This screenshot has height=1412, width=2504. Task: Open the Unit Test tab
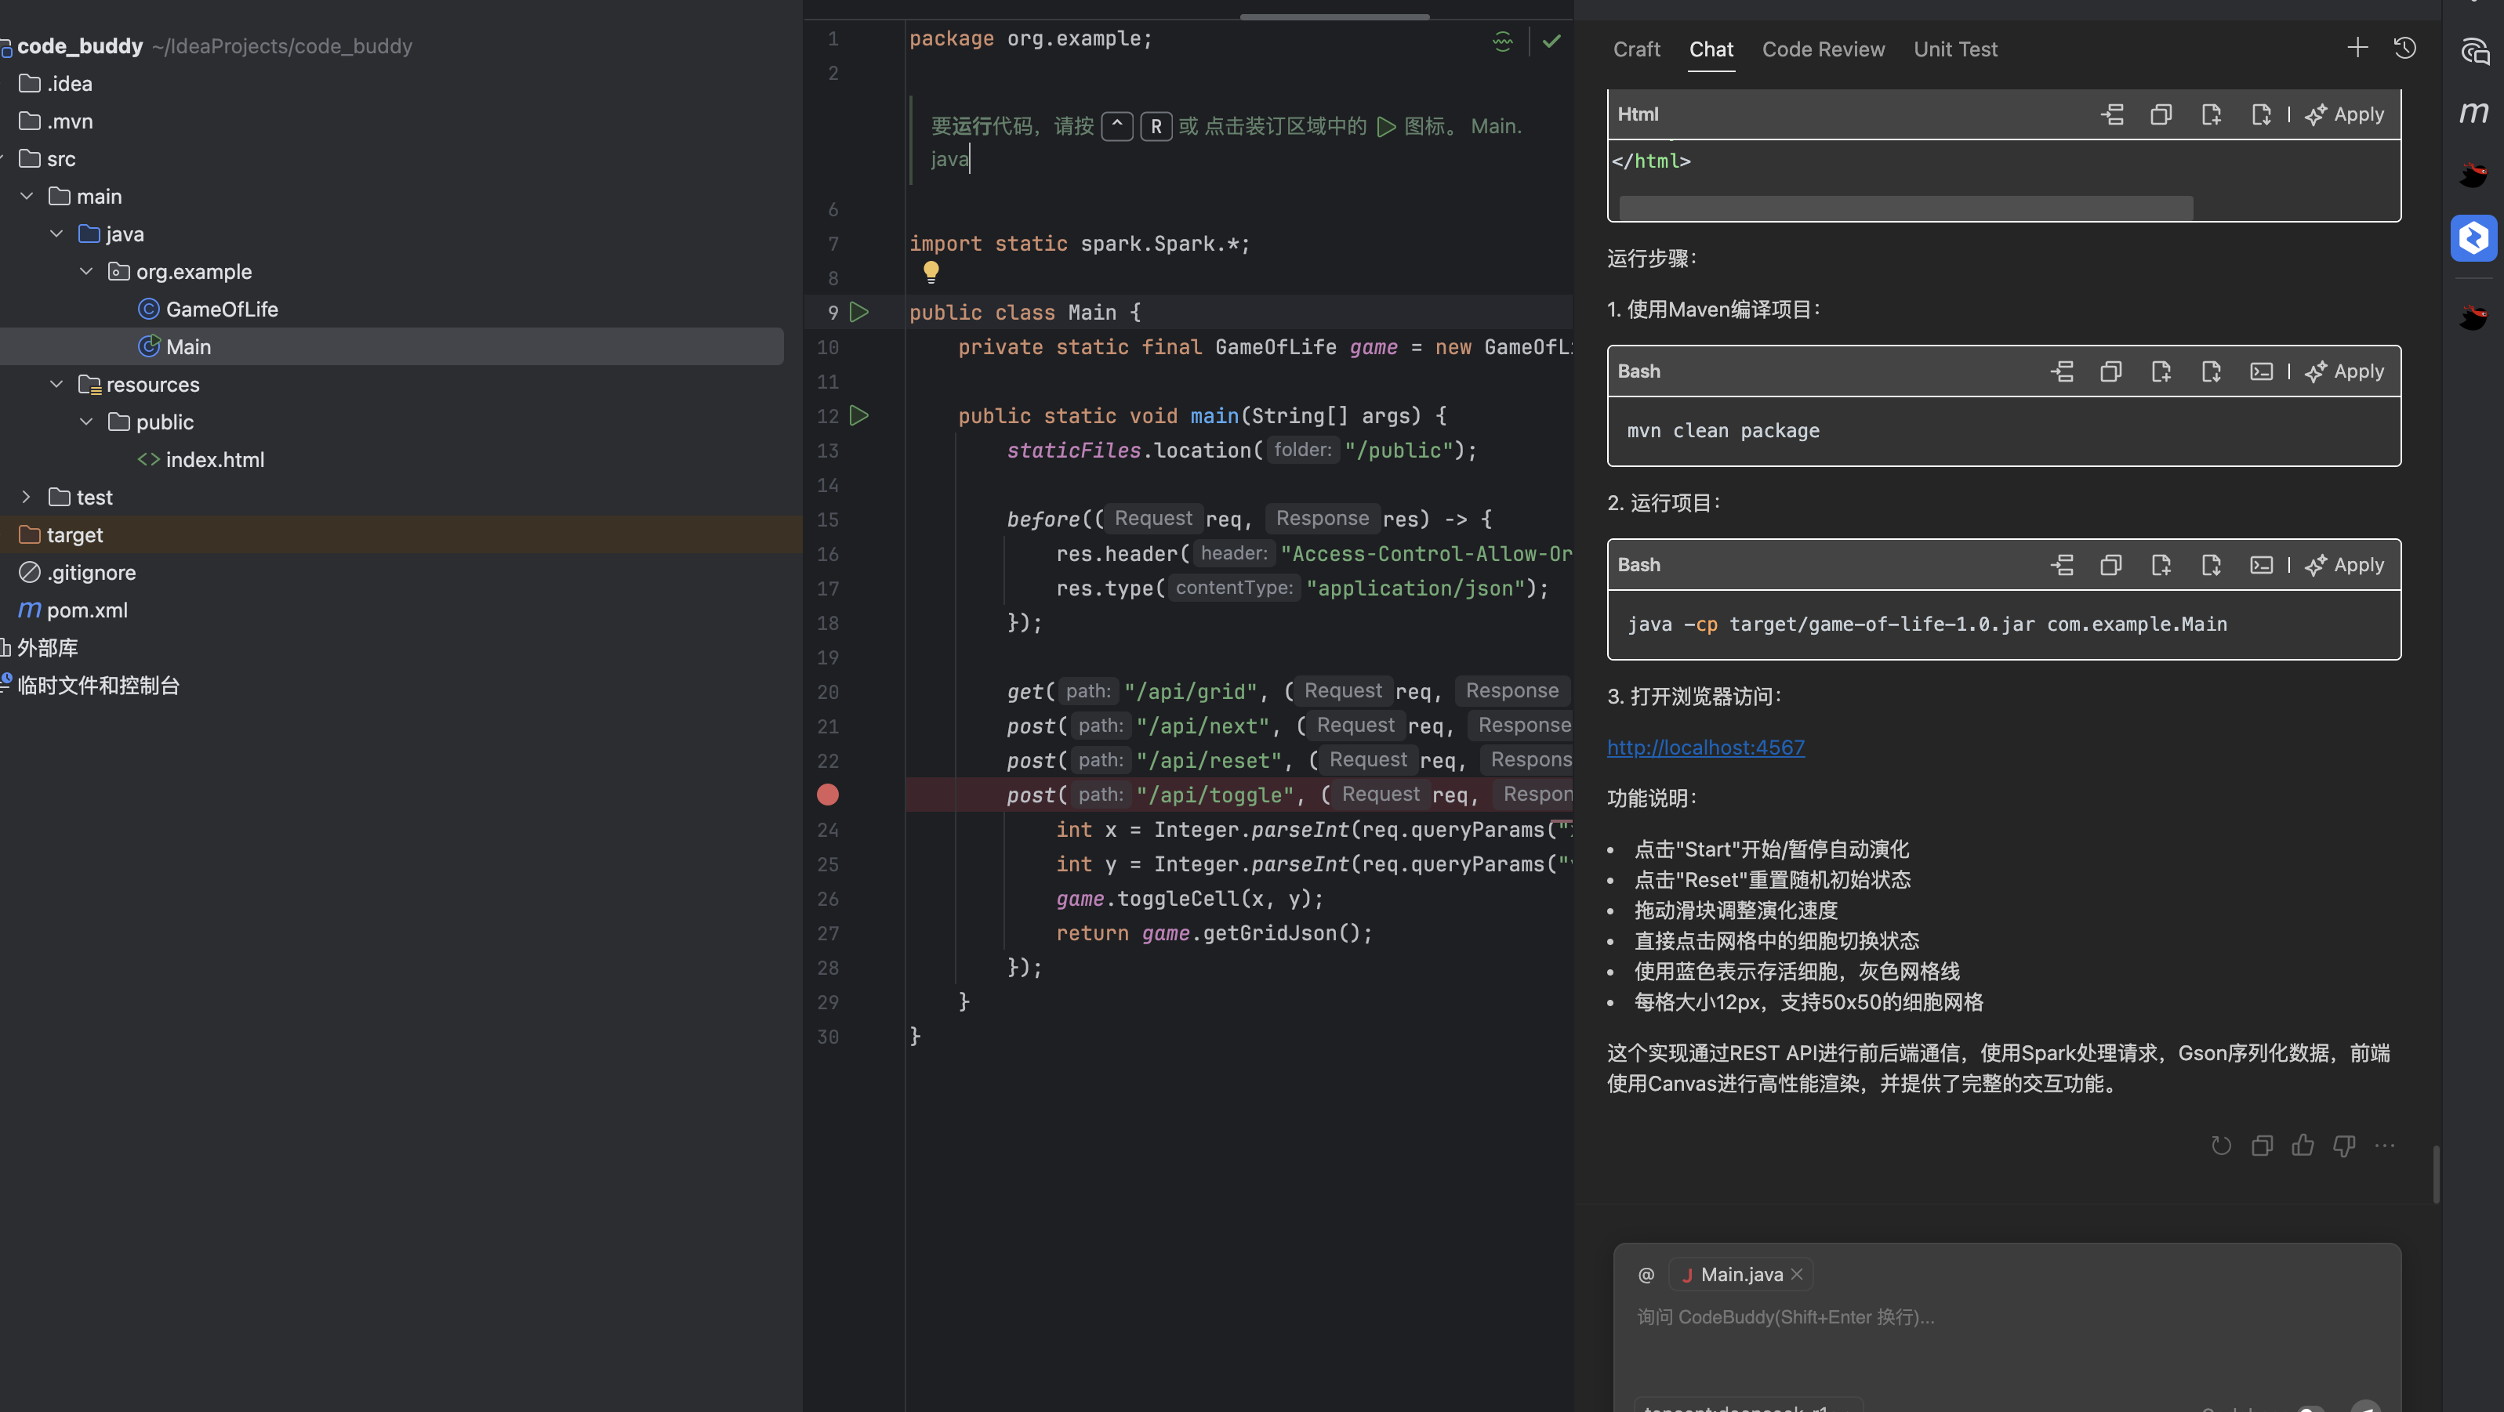click(x=1956, y=49)
